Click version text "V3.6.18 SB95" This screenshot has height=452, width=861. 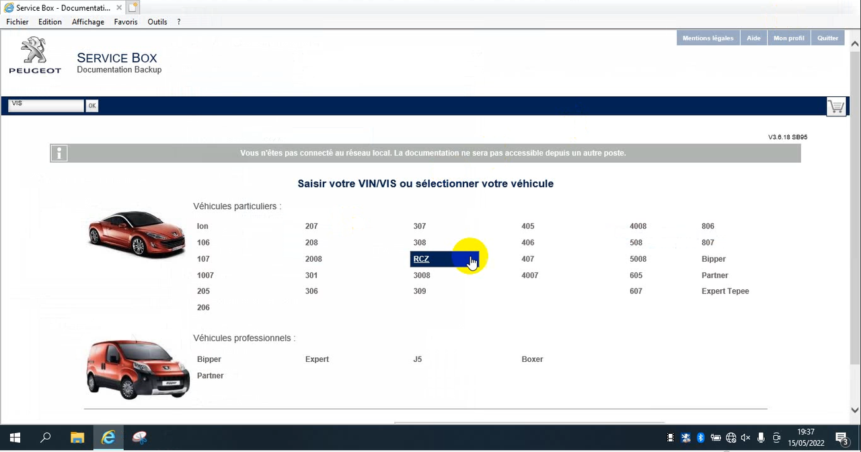(x=788, y=137)
